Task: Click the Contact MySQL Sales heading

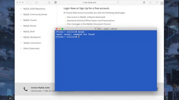Action: click(40, 88)
